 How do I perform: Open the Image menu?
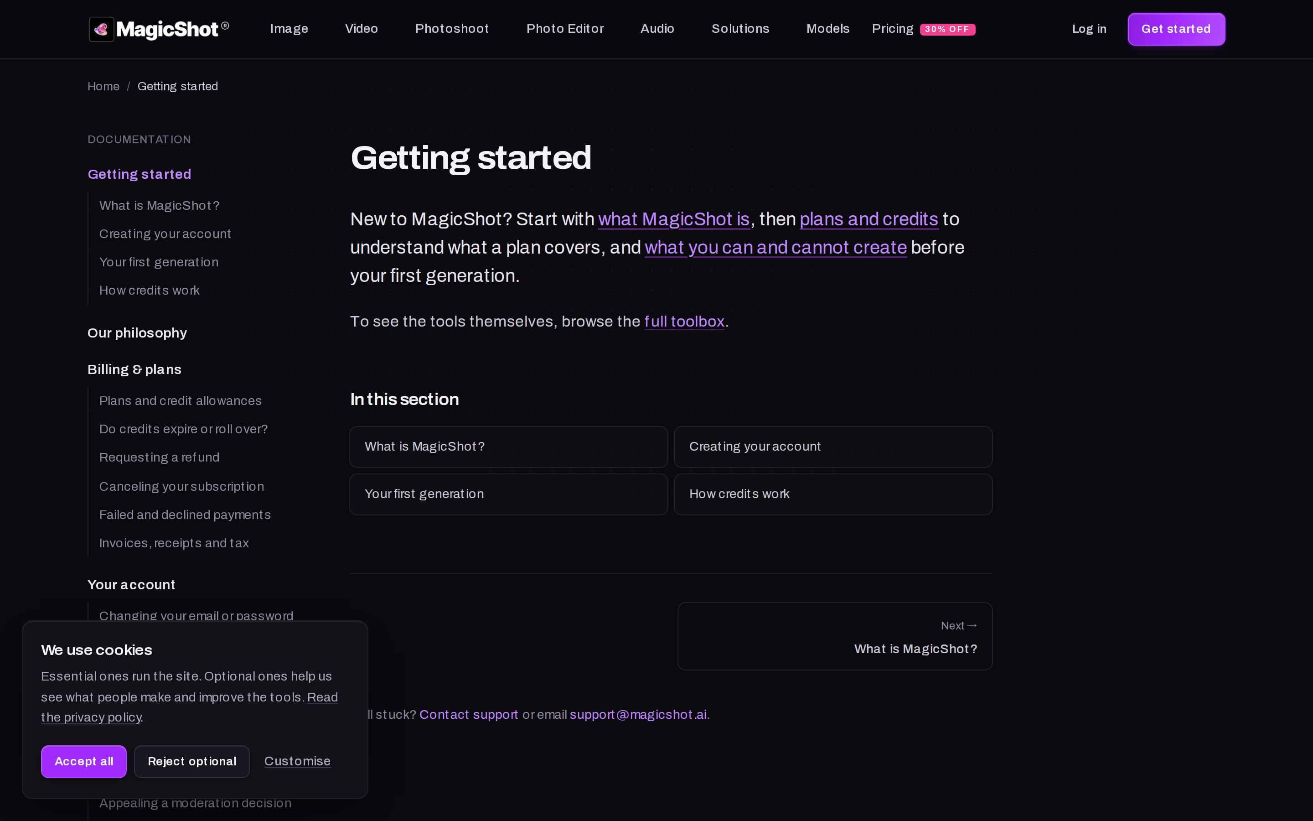(289, 29)
